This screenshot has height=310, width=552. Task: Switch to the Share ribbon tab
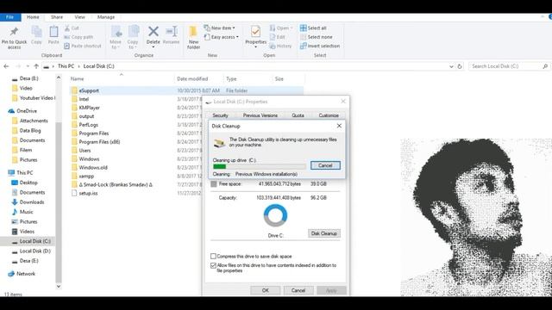(57, 17)
